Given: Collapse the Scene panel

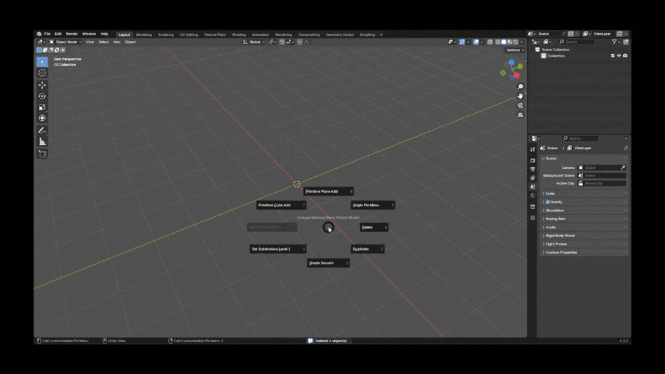Looking at the screenshot, I should point(584,158).
